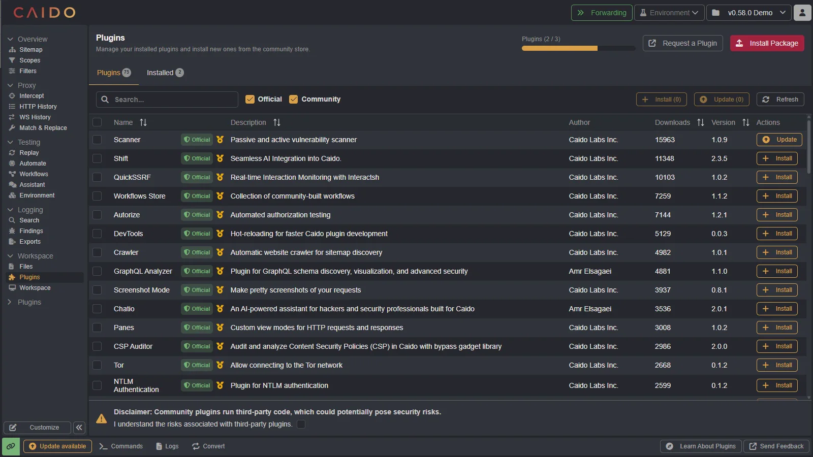Switch to the Installed tab
Image resolution: width=813 pixels, height=457 pixels.
point(165,73)
